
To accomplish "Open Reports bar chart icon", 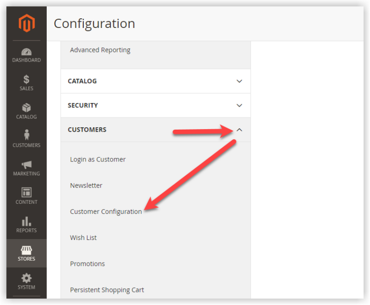I will click(26, 221).
